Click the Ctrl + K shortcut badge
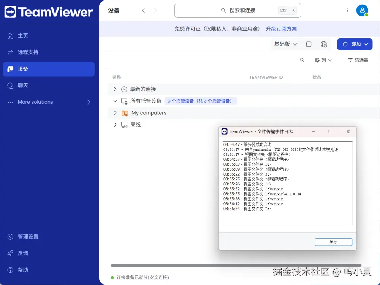The height and width of the screenshot is (285, 380). click(x=287, y=10)
